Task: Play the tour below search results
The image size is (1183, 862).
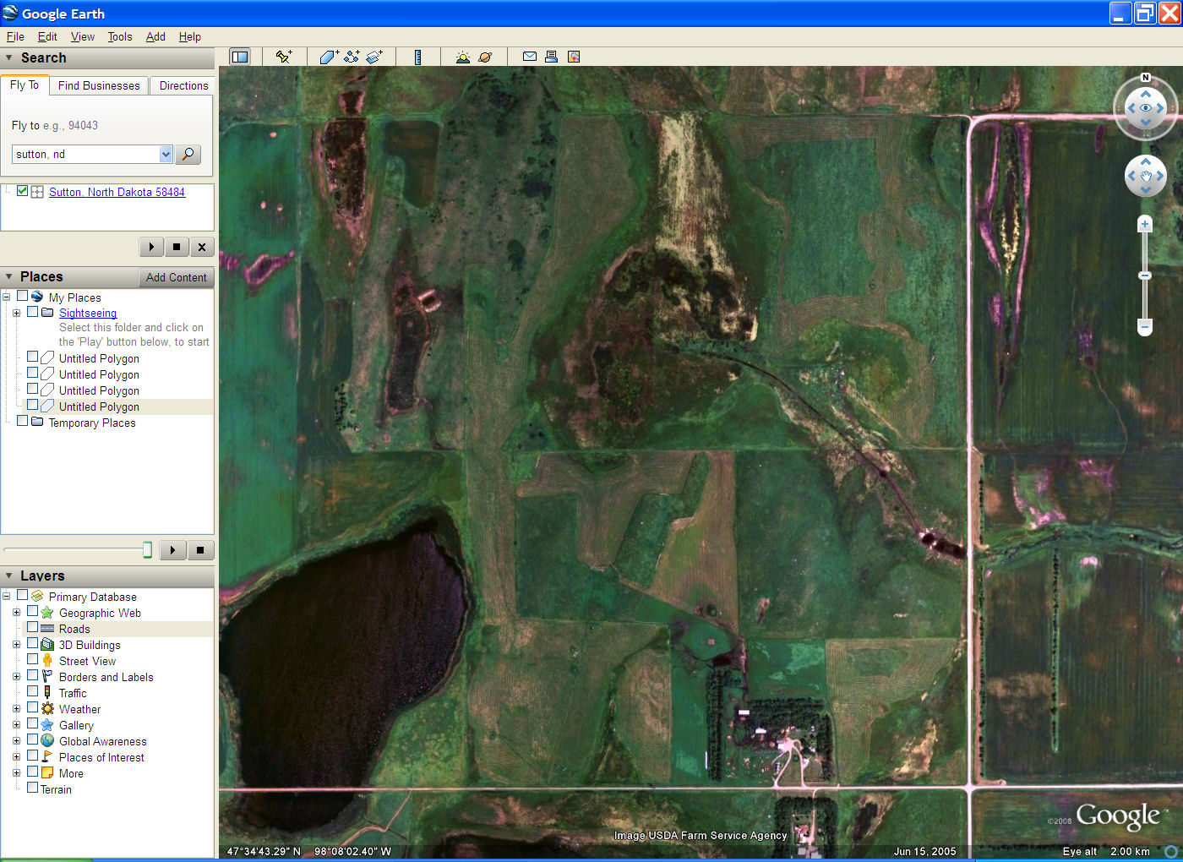Action: click(x=151, y=247)
